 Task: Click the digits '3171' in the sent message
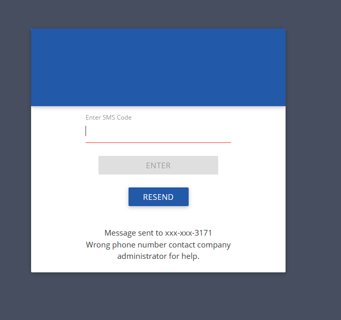(203, 233)
